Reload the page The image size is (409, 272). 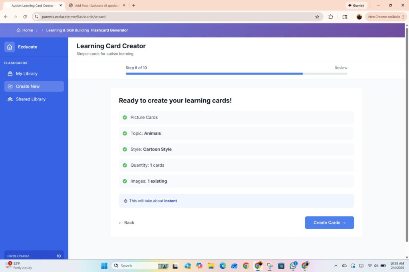[25, 17]
